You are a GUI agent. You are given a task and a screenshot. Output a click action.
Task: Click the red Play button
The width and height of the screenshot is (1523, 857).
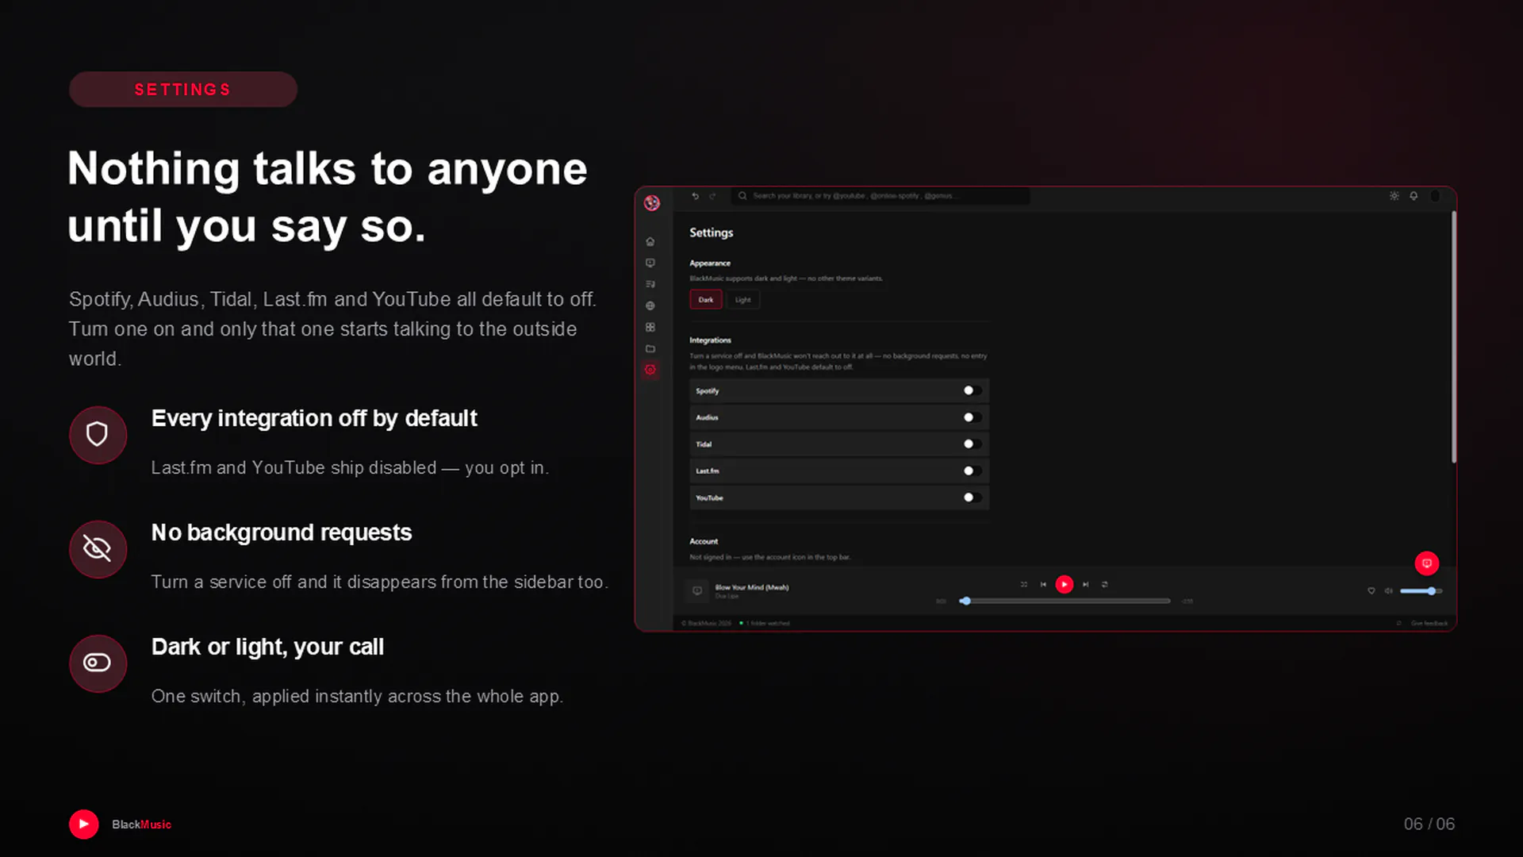click(x=1065, y=585)
